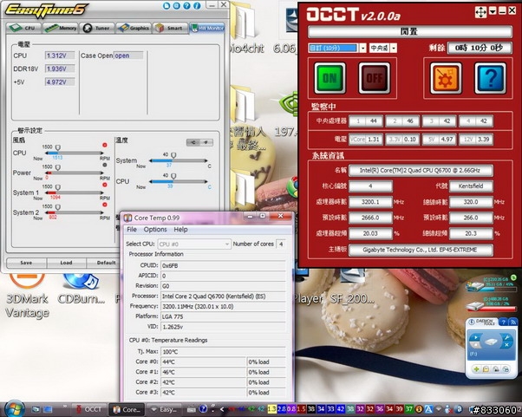Click the EasyTune6 info 'i' icon
This screenshot has width=522, height=417.
pyautogui.click(x=197, y=6)
